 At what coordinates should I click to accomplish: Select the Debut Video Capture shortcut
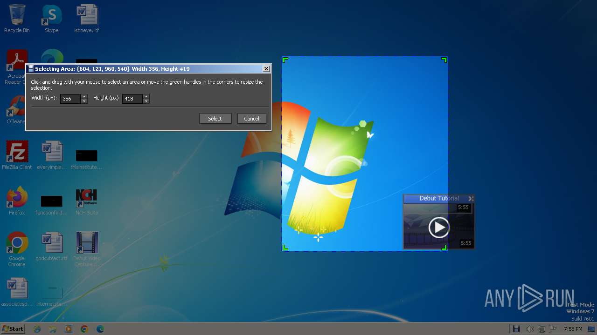tap(87, 249)
